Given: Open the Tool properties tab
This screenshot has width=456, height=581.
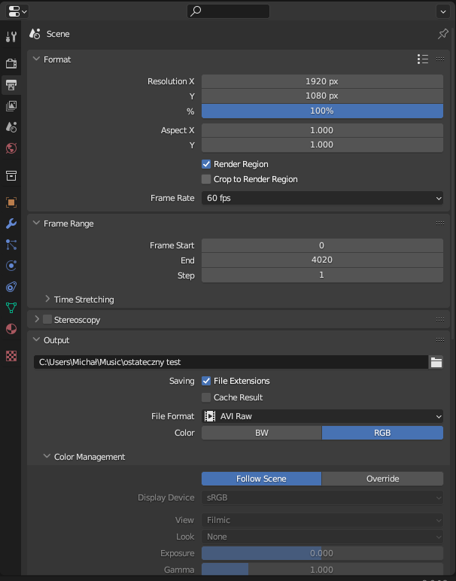Looking at the screenshot, I should click(x=11, y=36).
